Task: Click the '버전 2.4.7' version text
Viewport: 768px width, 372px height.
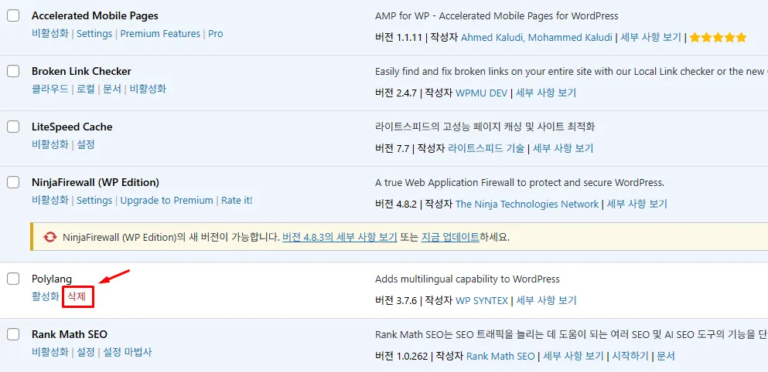Action: [x=396, y=93]
